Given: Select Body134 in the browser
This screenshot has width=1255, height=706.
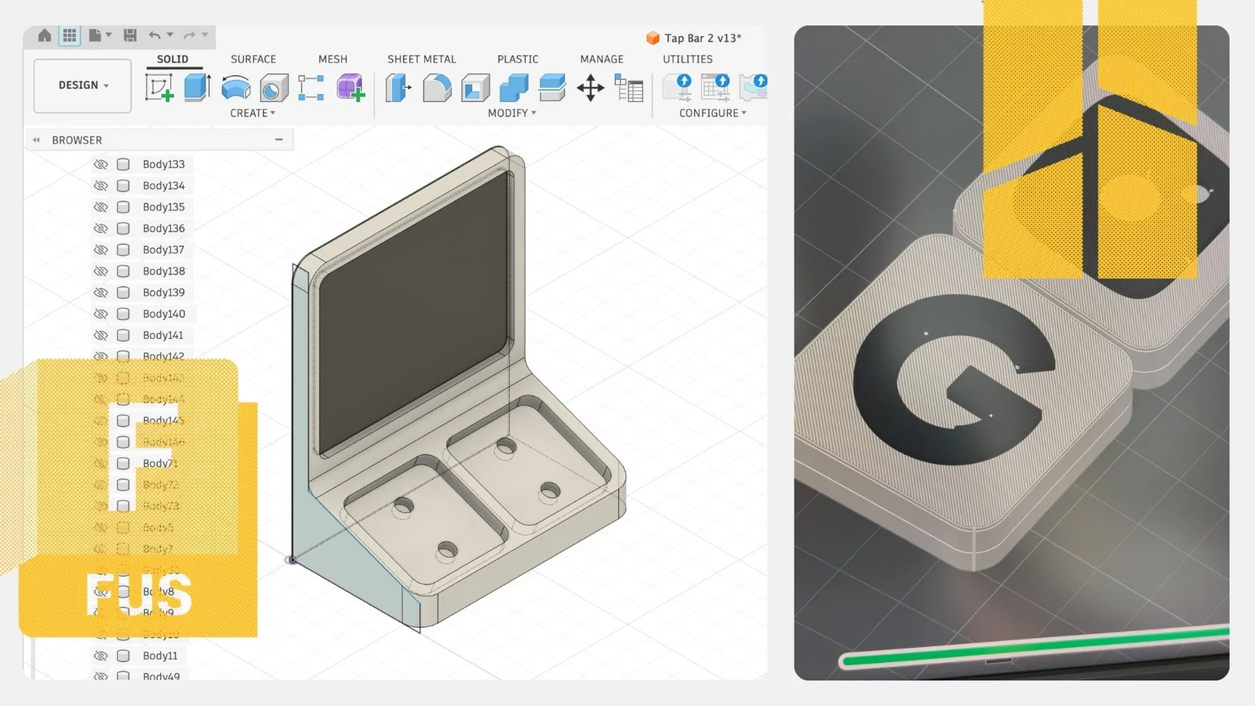Looking at the screenshot, I should (x=164, y=186).
